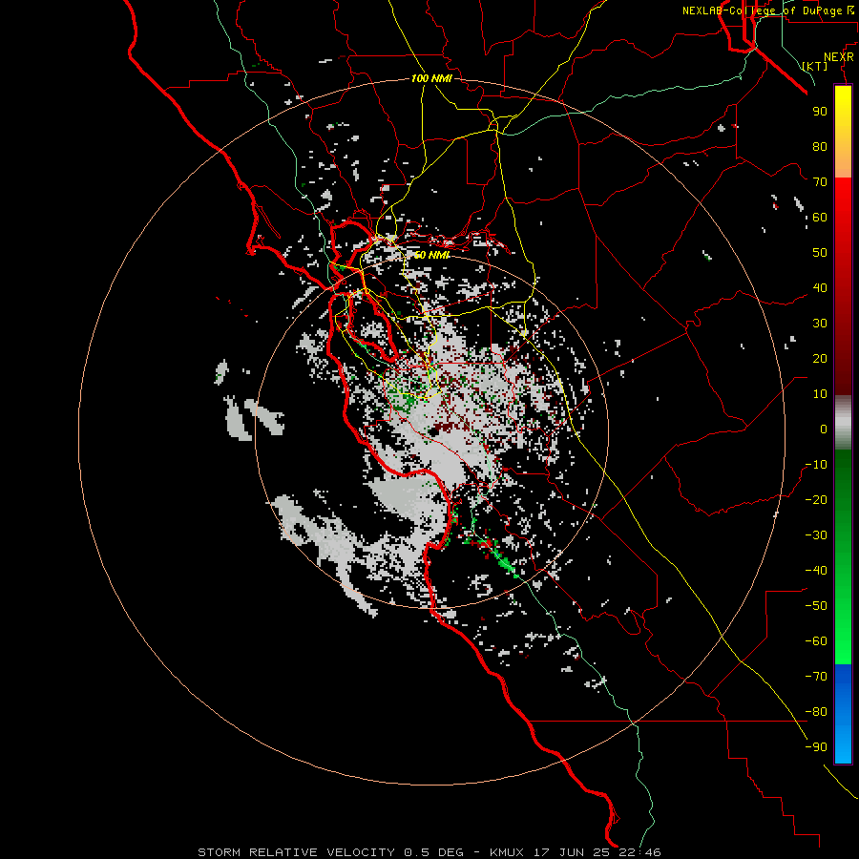Image resolution: width=859 pixels, height=859 pixels.
Task: Click the 22:46 timestamp in the caption
Action: pos(640,852)
